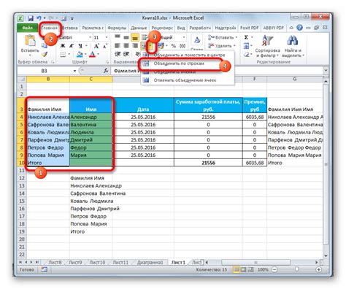
Task: Open sheet tab Лист11
Action: (120, 262)
